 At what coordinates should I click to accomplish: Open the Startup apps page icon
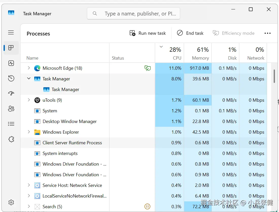coord(11,94)
